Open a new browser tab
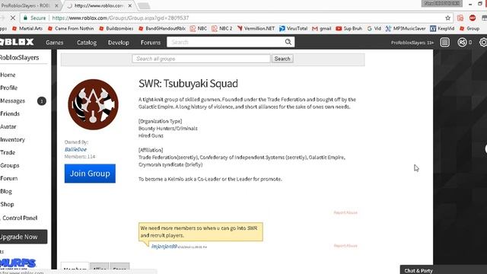Viewport: 487px width, 274px height. [144, 6]
